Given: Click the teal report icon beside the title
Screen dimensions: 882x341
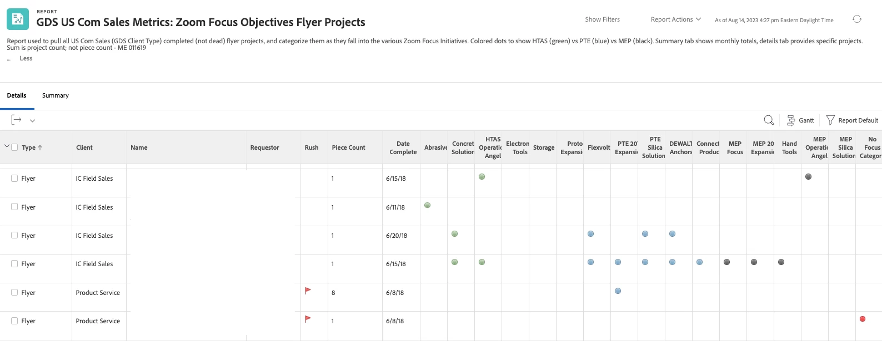Looking at the screenshot, I should coord(18,19).
